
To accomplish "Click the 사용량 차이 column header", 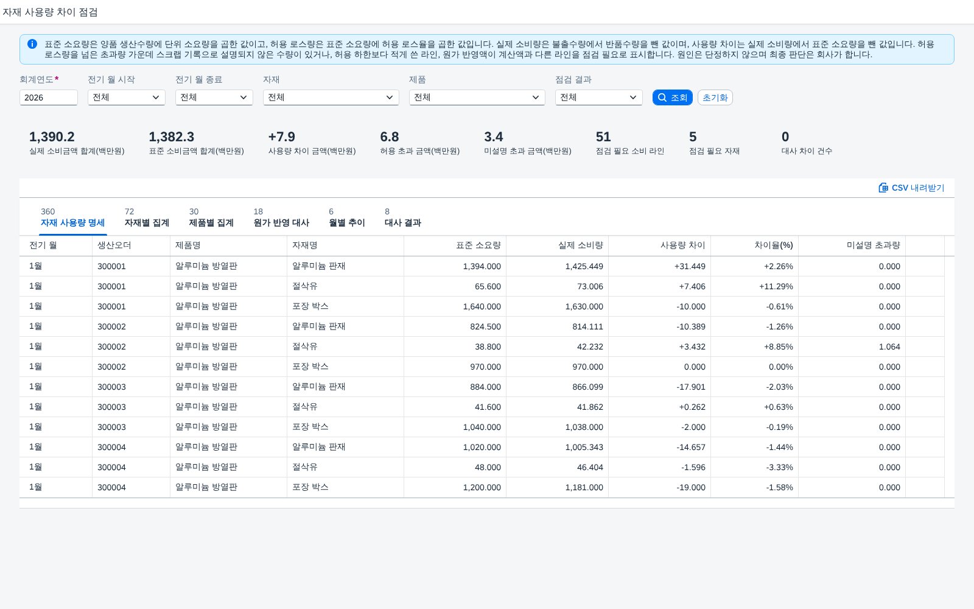I will 660,245.
